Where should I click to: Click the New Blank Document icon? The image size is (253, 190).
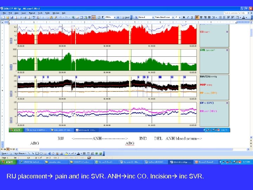pos(4,17)
